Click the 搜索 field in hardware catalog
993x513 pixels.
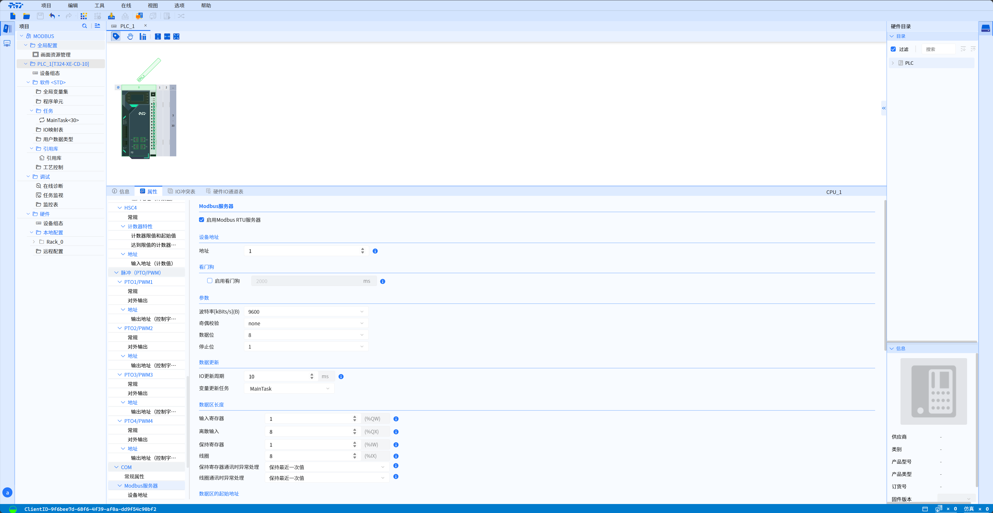click(x=939, y=49)
